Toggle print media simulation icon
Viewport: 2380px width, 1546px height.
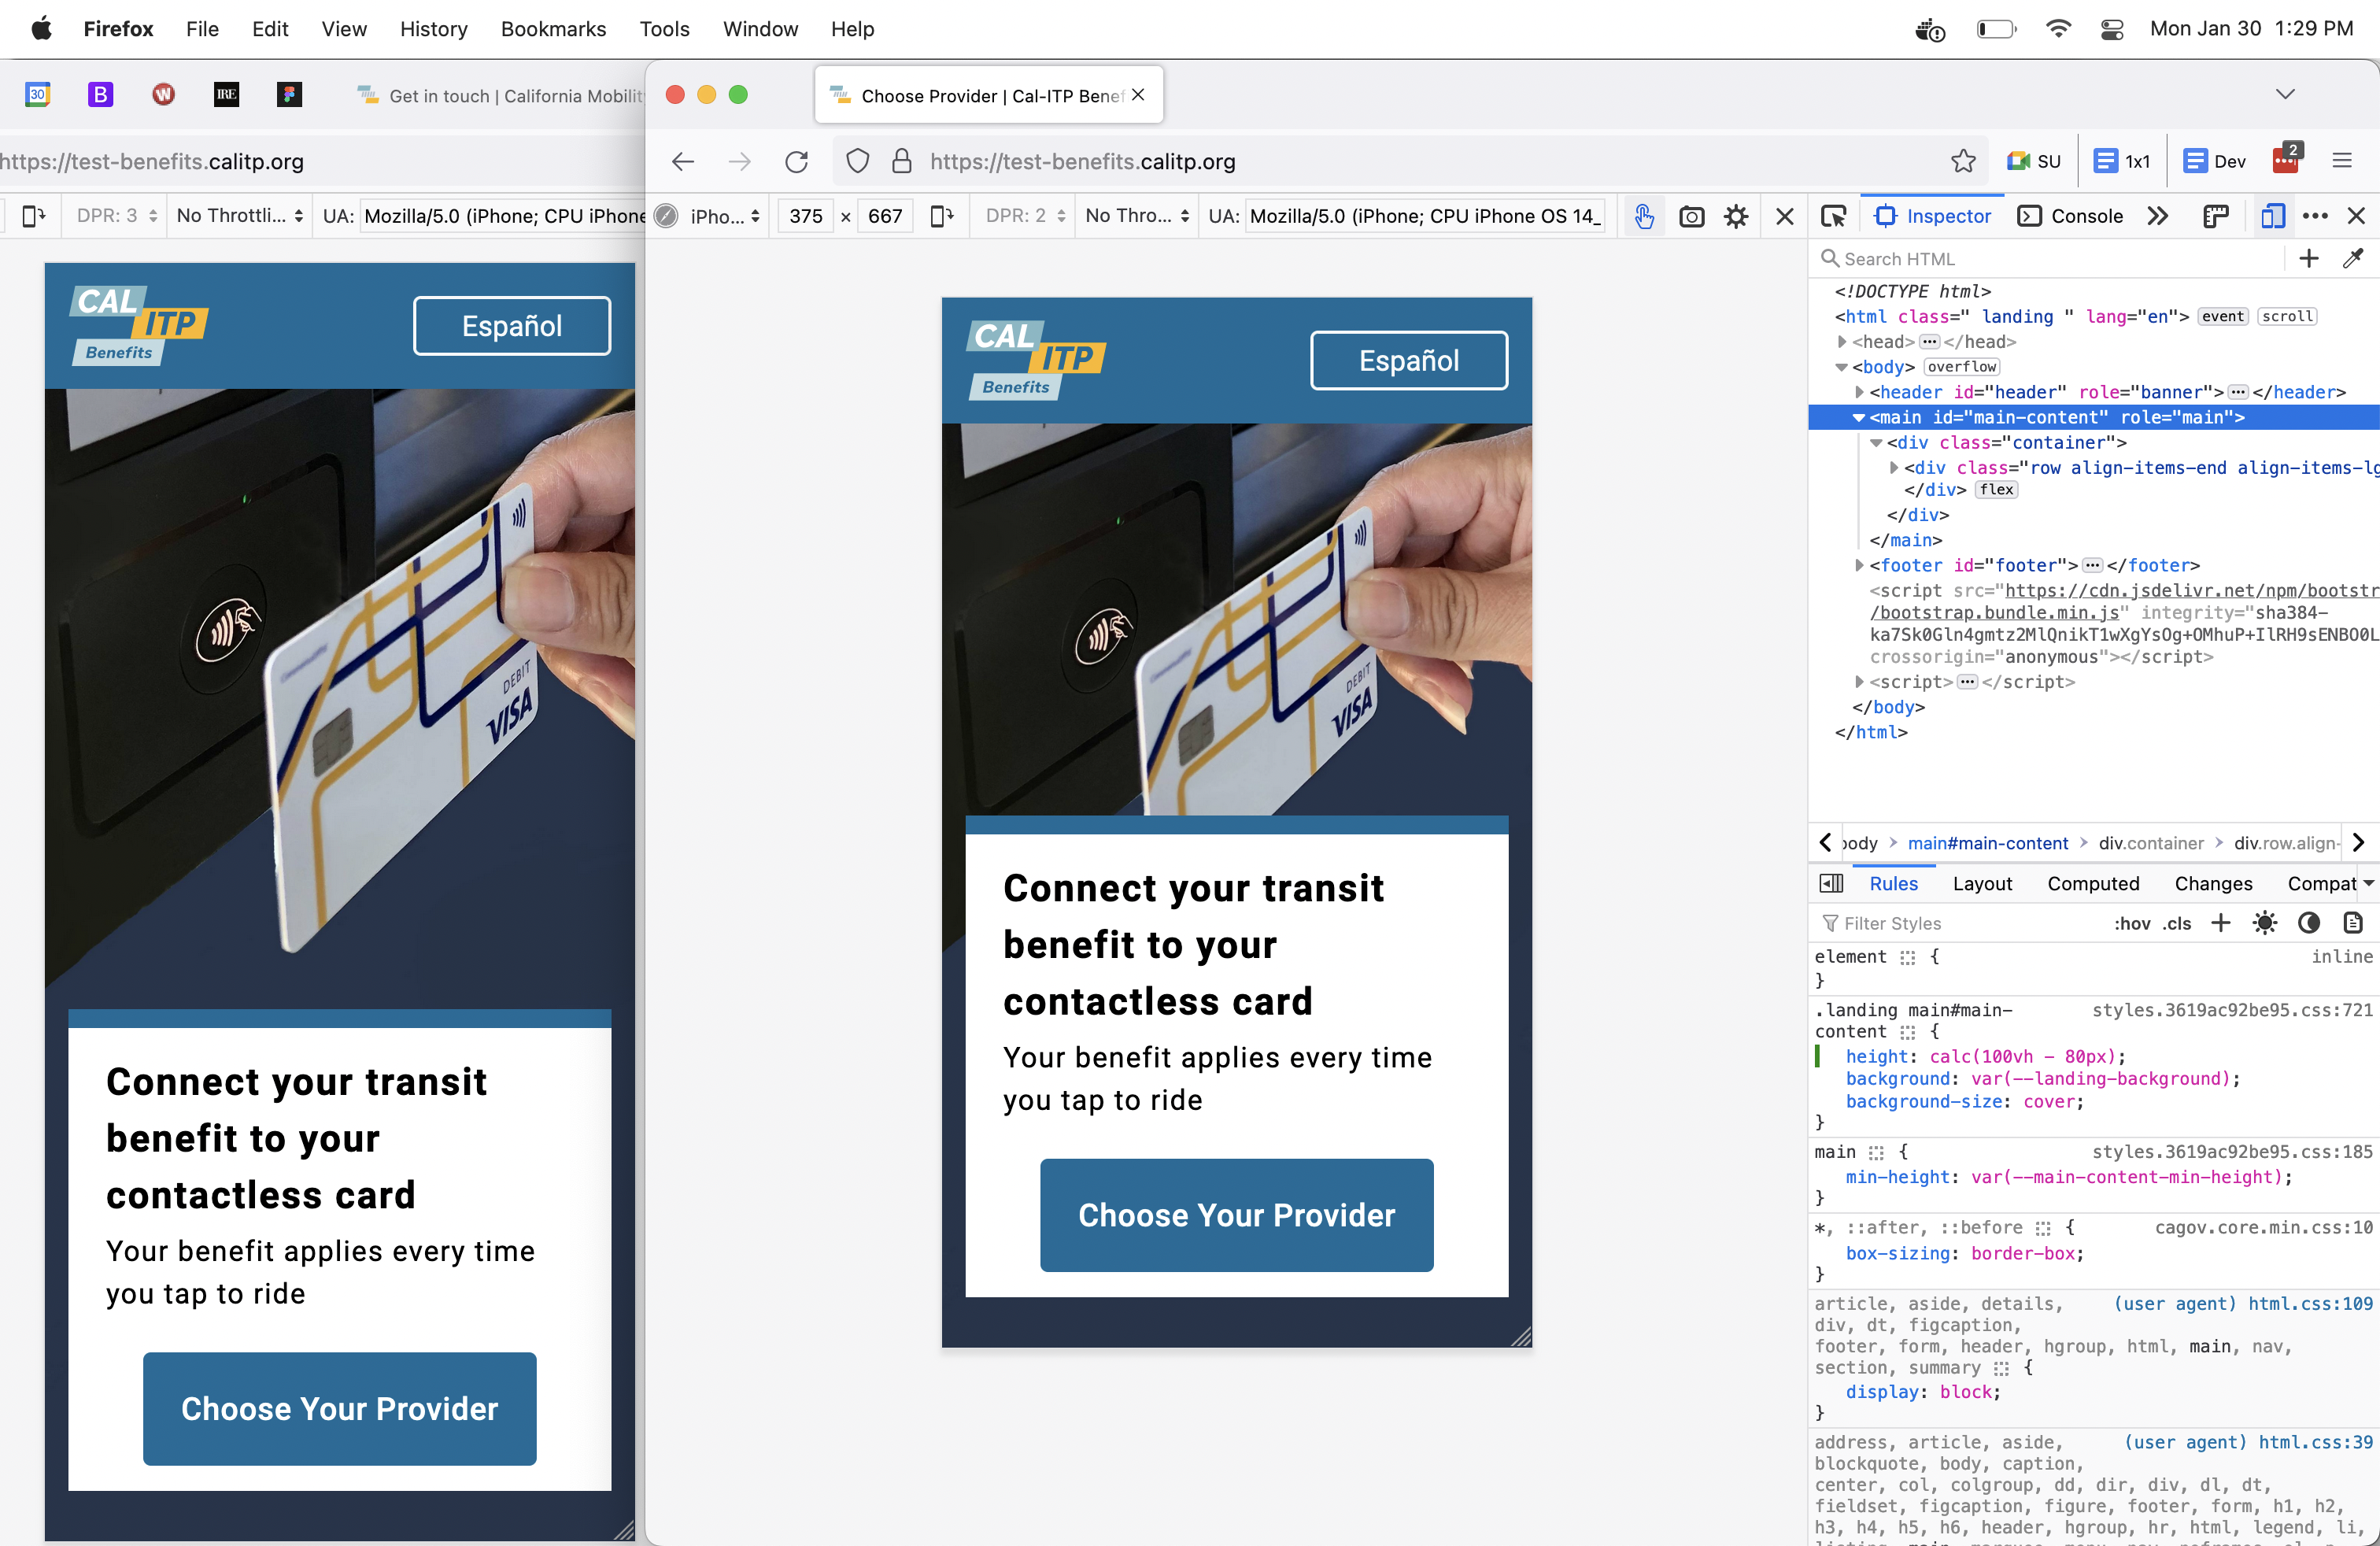click(2352, 923)
